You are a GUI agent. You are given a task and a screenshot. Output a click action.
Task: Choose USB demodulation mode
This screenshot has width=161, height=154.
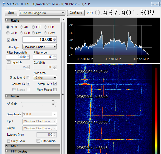(45, 27)
